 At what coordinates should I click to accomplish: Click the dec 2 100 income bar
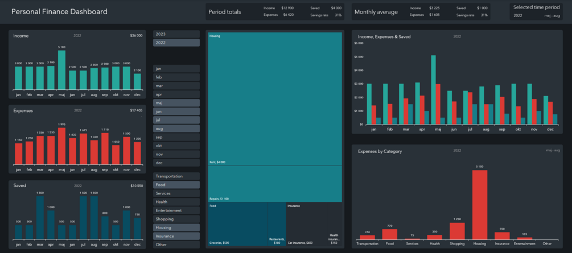coord(137,82)
